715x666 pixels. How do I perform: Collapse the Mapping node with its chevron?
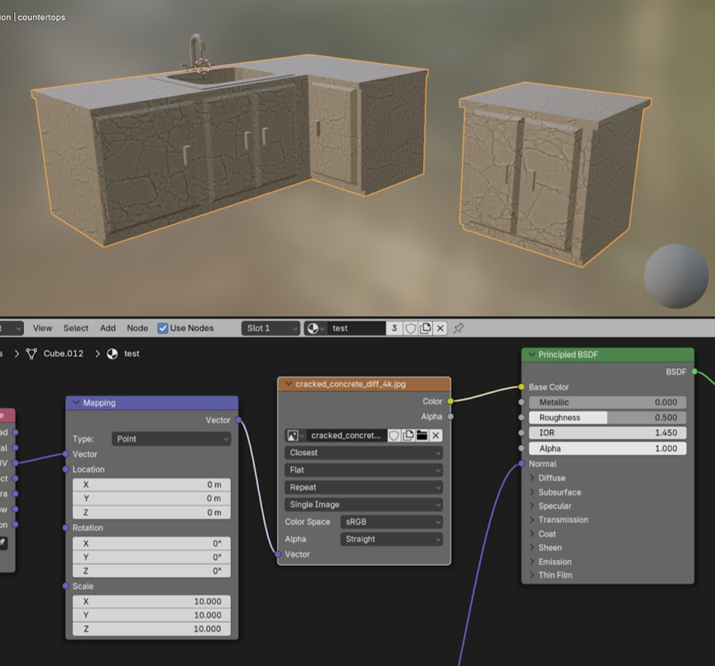tap(76, 403)
